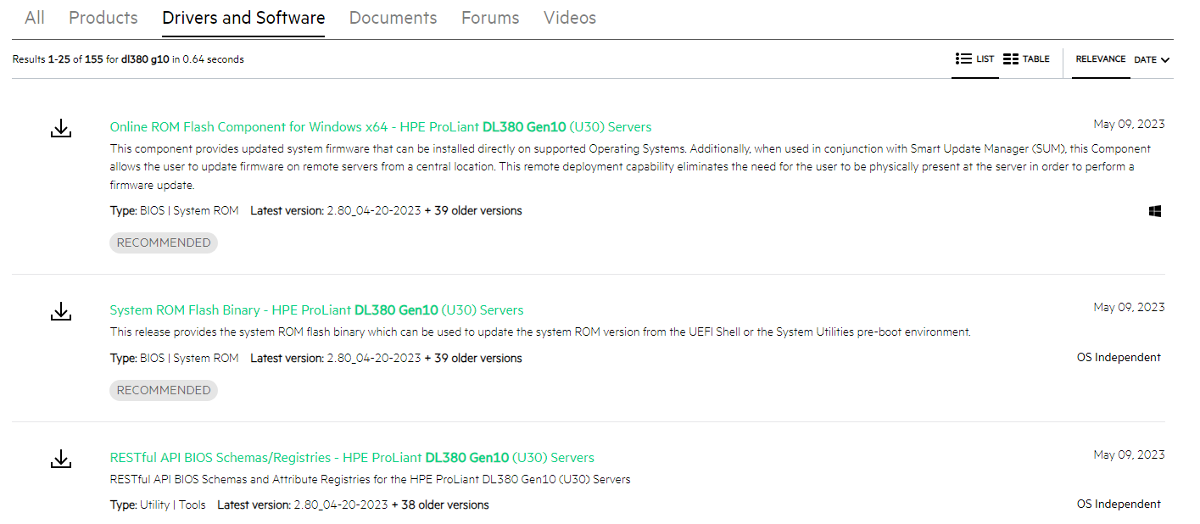Click the RESTful API BIOS Schemas description text

(x=371, y=480)
